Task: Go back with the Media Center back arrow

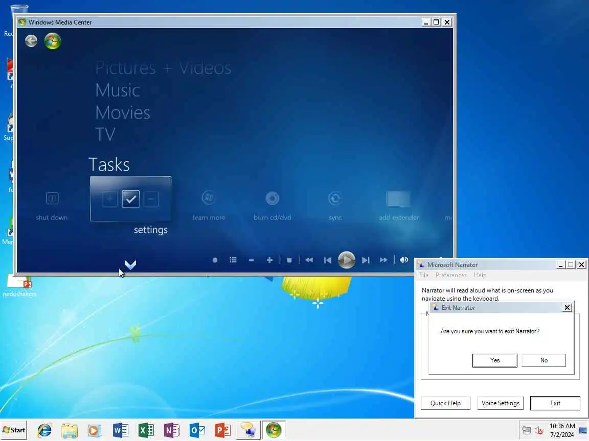Action: pyautogui.click(x=31, y=41)
